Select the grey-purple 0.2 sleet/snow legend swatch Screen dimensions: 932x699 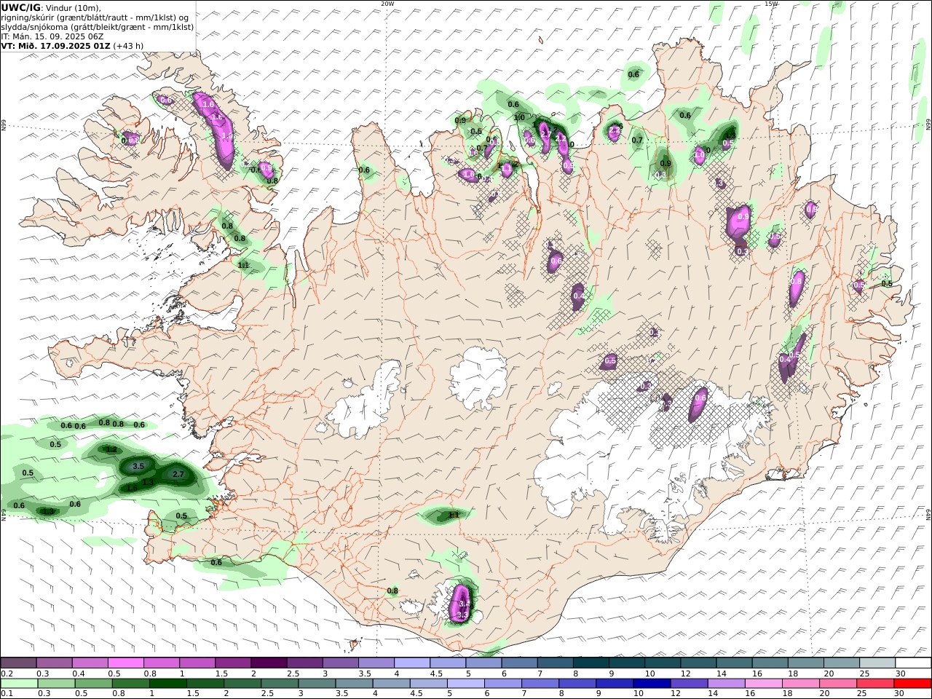pos(18,663)
